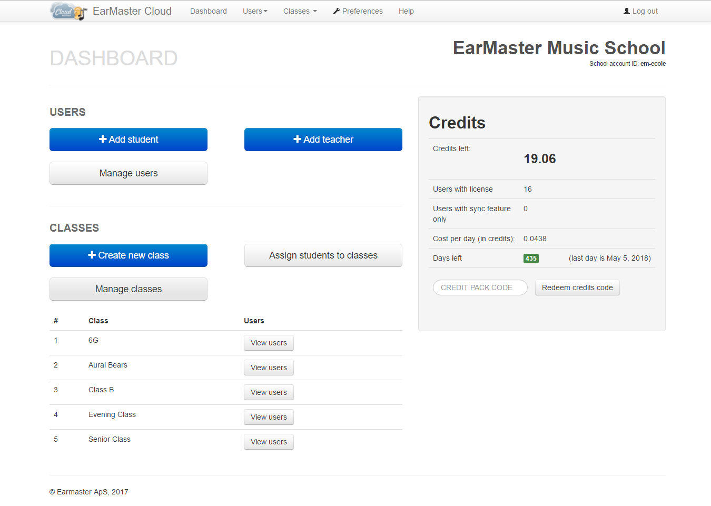Click the Class column header
Screen dimensions: 711x506
coord(98,321)
